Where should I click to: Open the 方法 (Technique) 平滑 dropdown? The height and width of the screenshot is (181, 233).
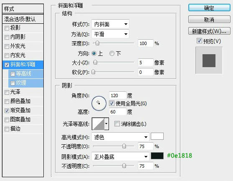[x=110, y=34]
